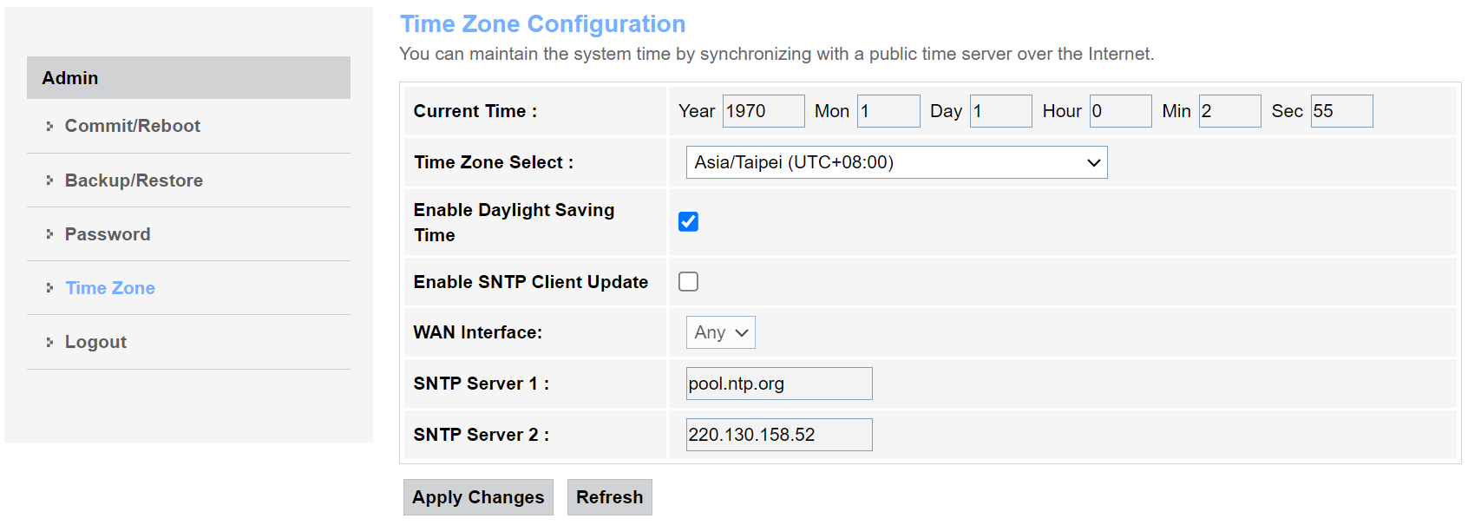Select Logout in the sidebar
Screen dimensions: 1468x525
[x=95, y=342]
